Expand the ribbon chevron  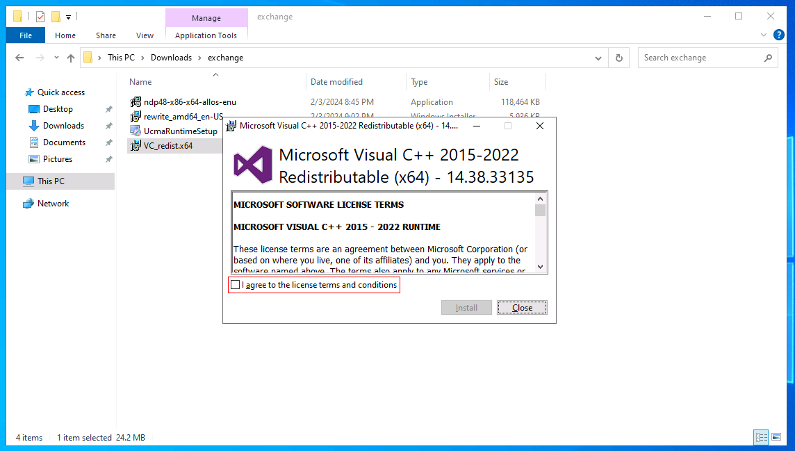click(x=764, y=35)
